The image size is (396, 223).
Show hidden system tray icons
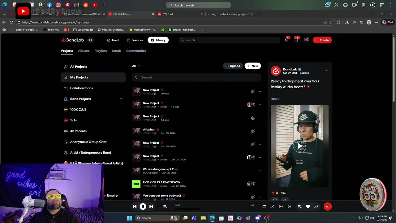354,218
